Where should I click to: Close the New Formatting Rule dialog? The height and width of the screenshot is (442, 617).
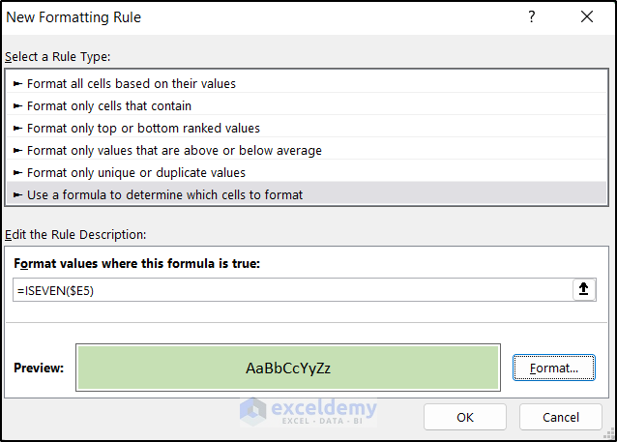[x=586, y=17]
